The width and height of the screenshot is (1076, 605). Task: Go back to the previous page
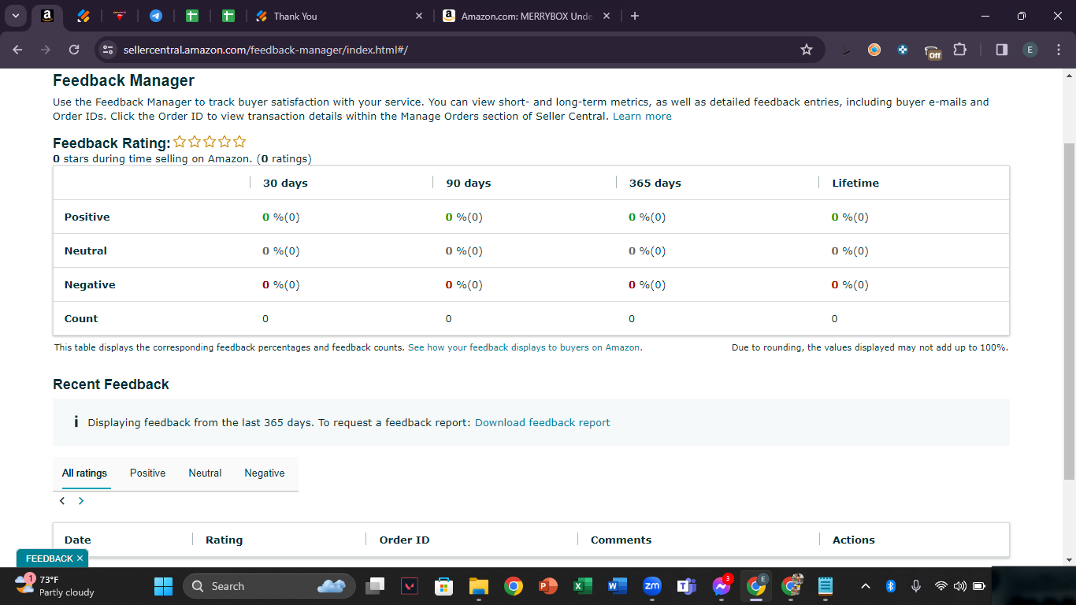click(x=18, y=50)
